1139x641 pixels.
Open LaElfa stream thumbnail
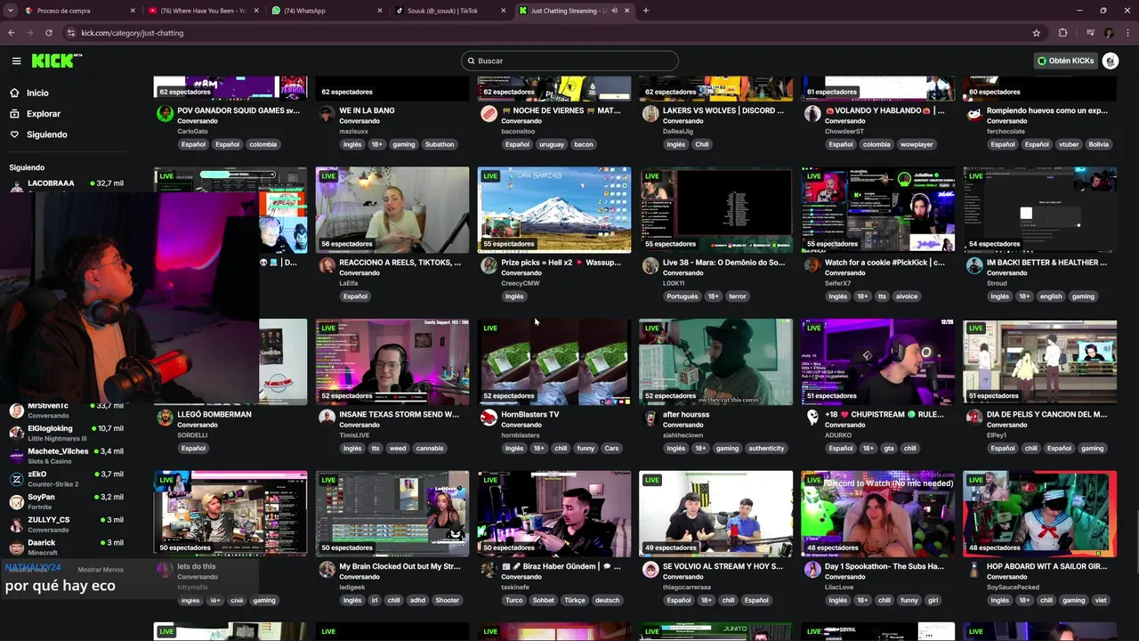pyautogui.click(x=392, y=210)
